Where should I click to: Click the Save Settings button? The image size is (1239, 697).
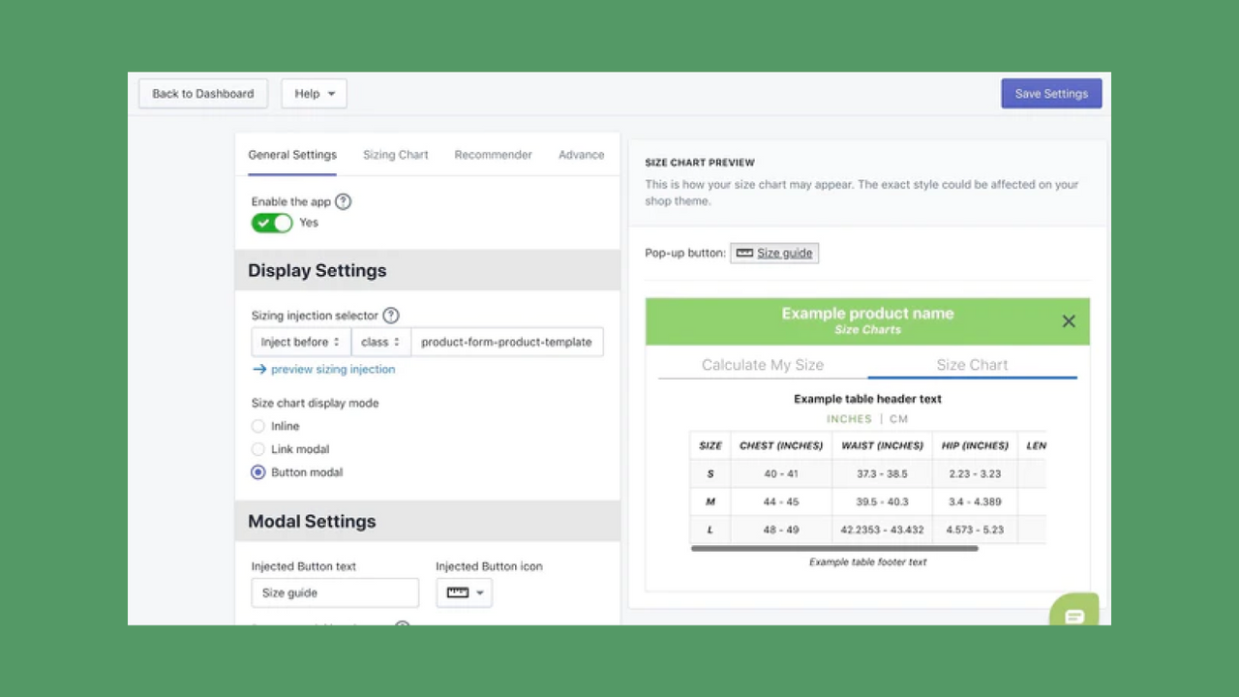tap(1051, 94)
